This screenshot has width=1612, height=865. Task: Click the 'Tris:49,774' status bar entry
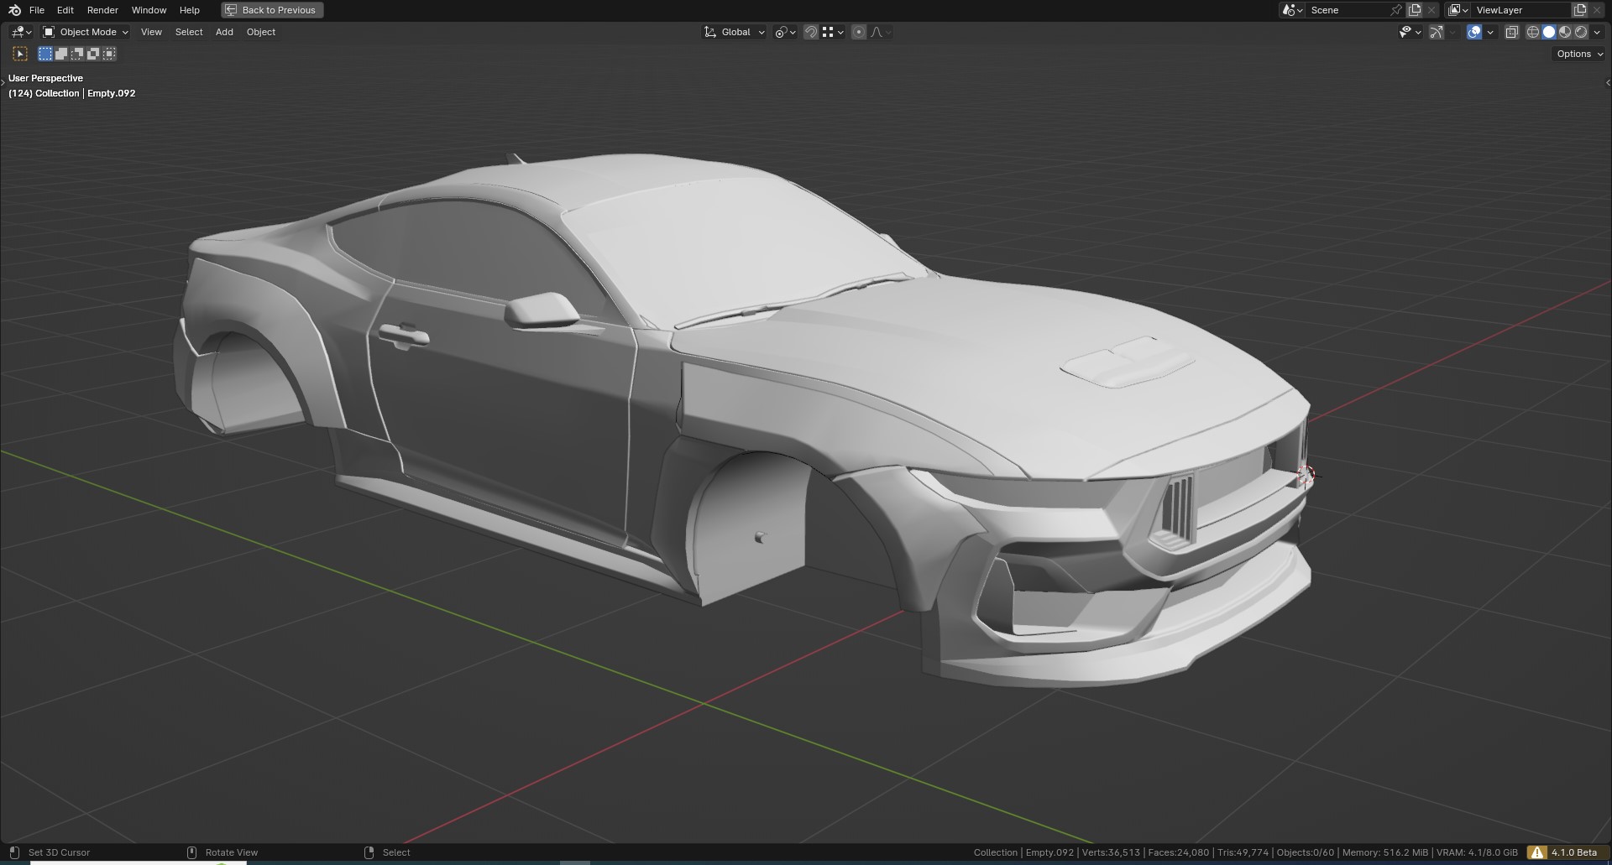pos(1243,852)
